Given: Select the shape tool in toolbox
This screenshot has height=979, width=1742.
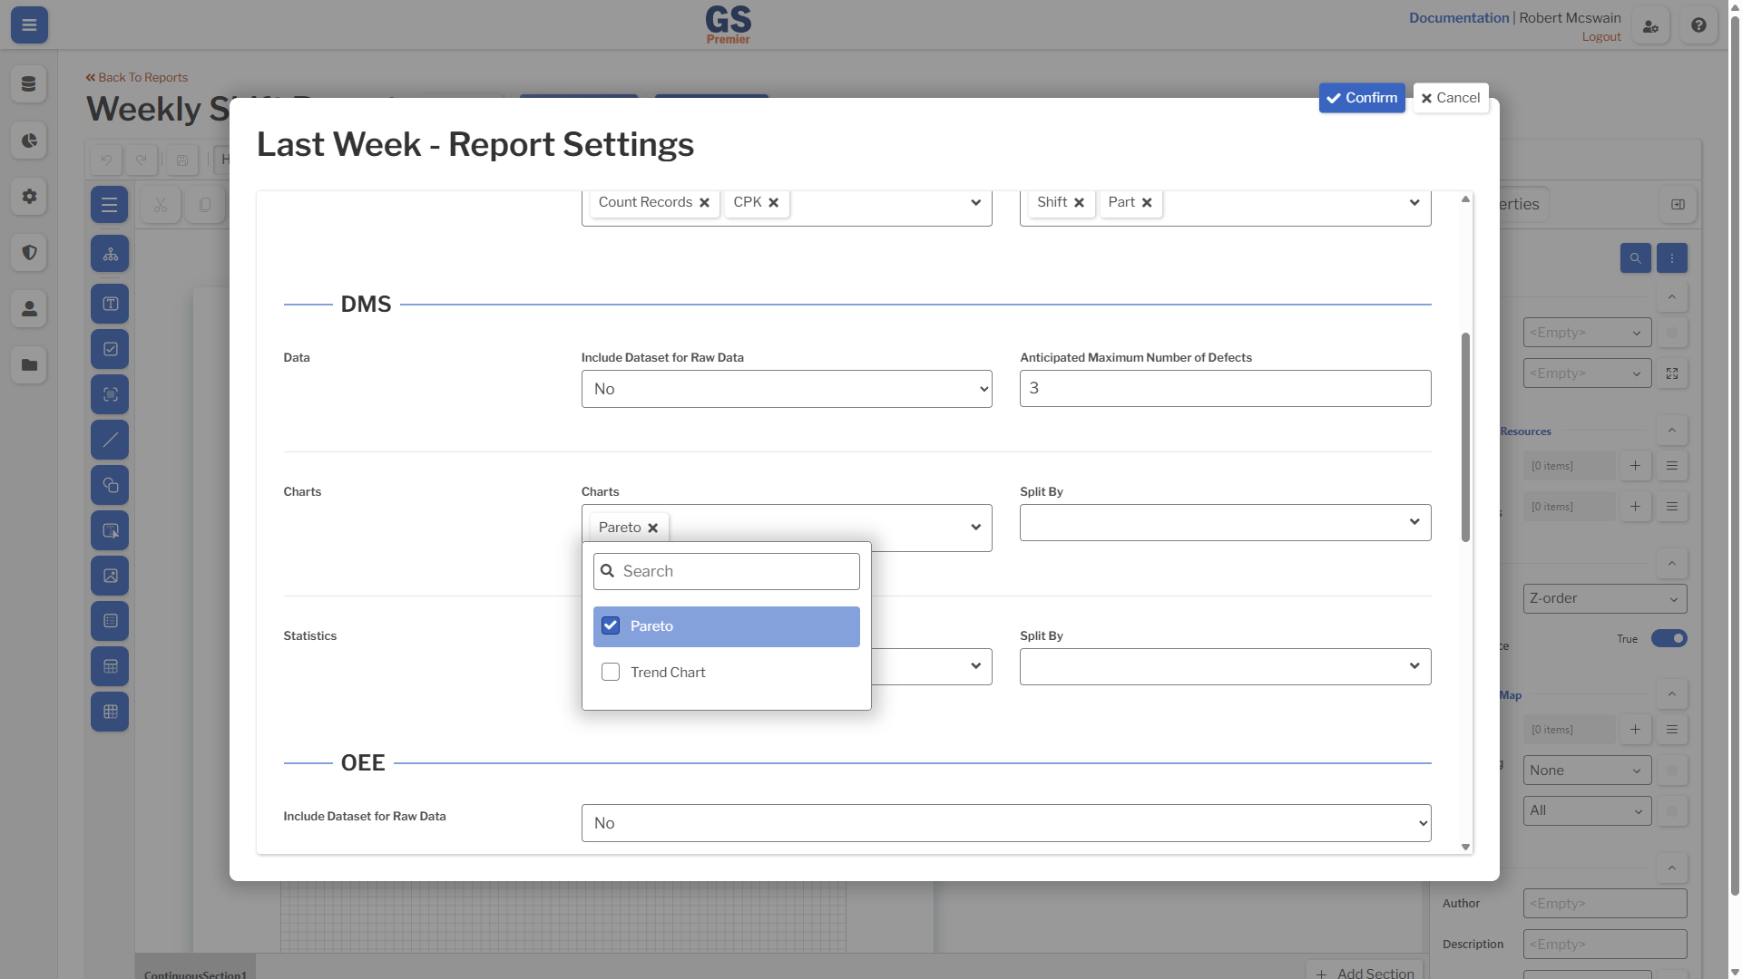Looking at the screenshot, I should (x=110, y=486).
